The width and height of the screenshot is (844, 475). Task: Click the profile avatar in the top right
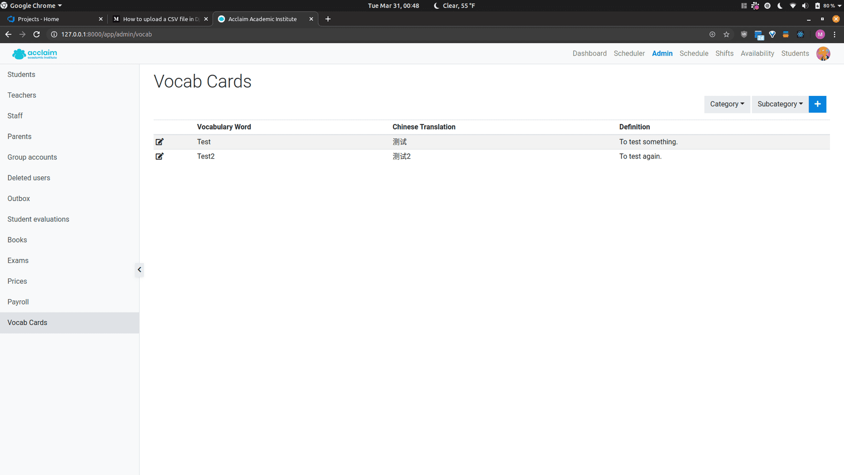click(823, 53)
